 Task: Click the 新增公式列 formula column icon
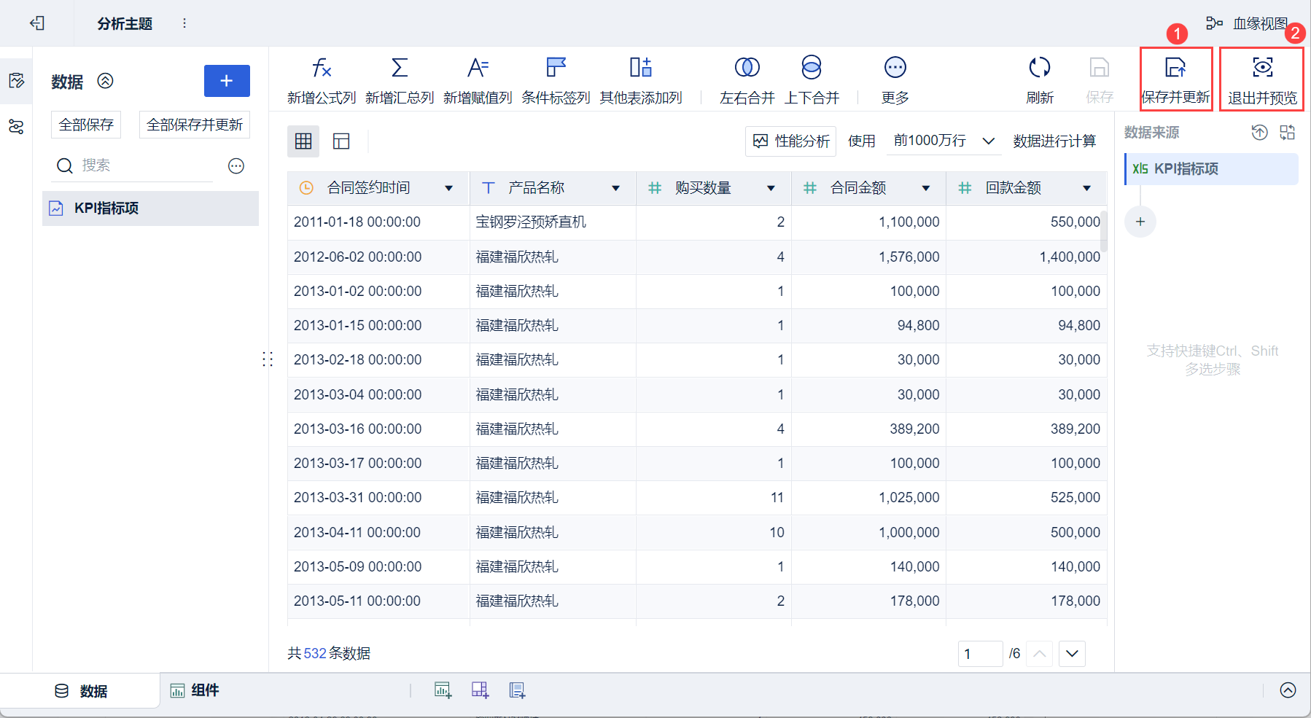pyautogui.click(x=321, y=69)
